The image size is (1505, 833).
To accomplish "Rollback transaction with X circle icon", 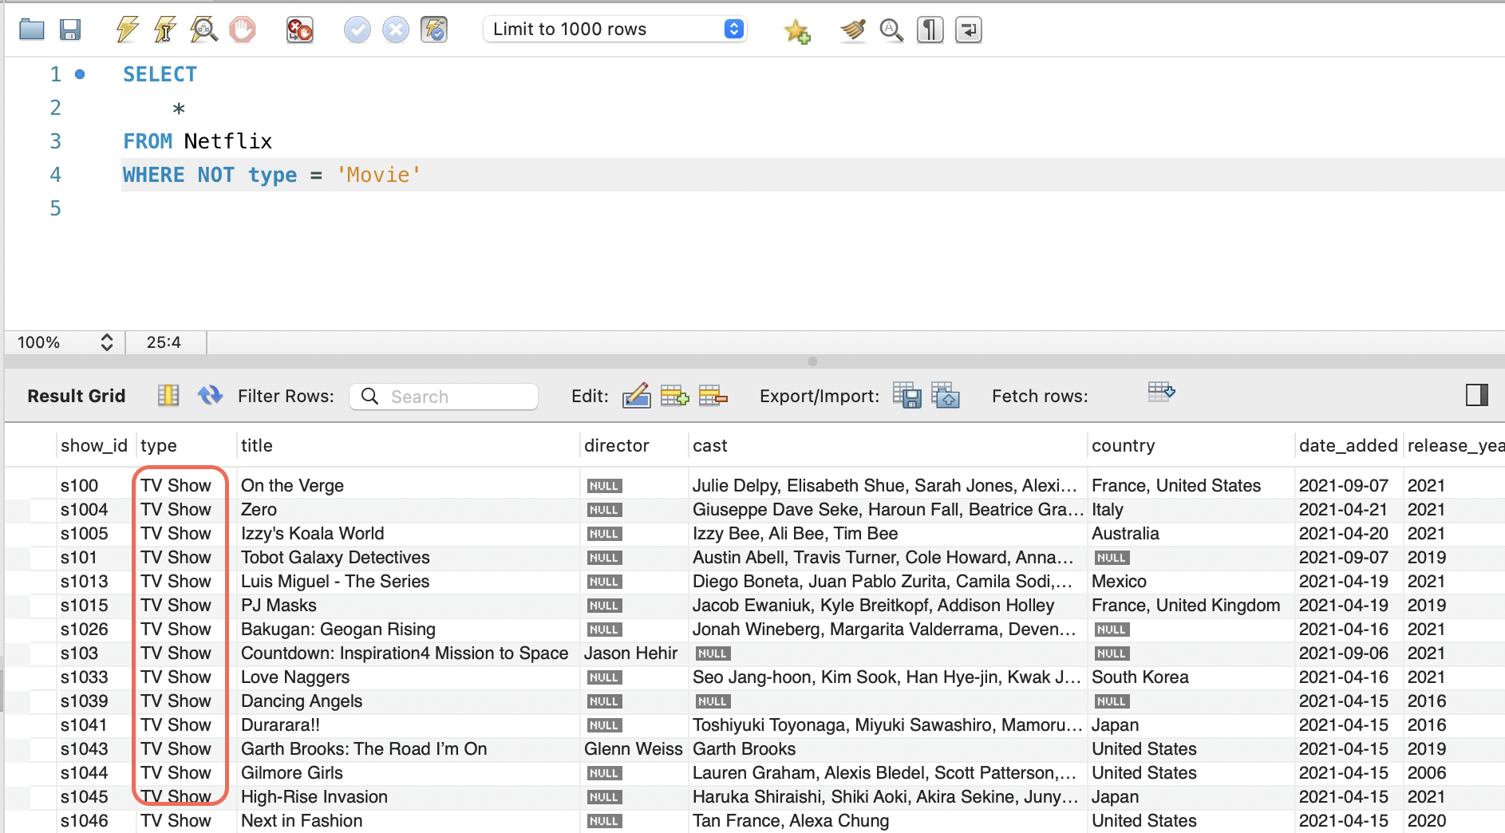I will [396, 30].
